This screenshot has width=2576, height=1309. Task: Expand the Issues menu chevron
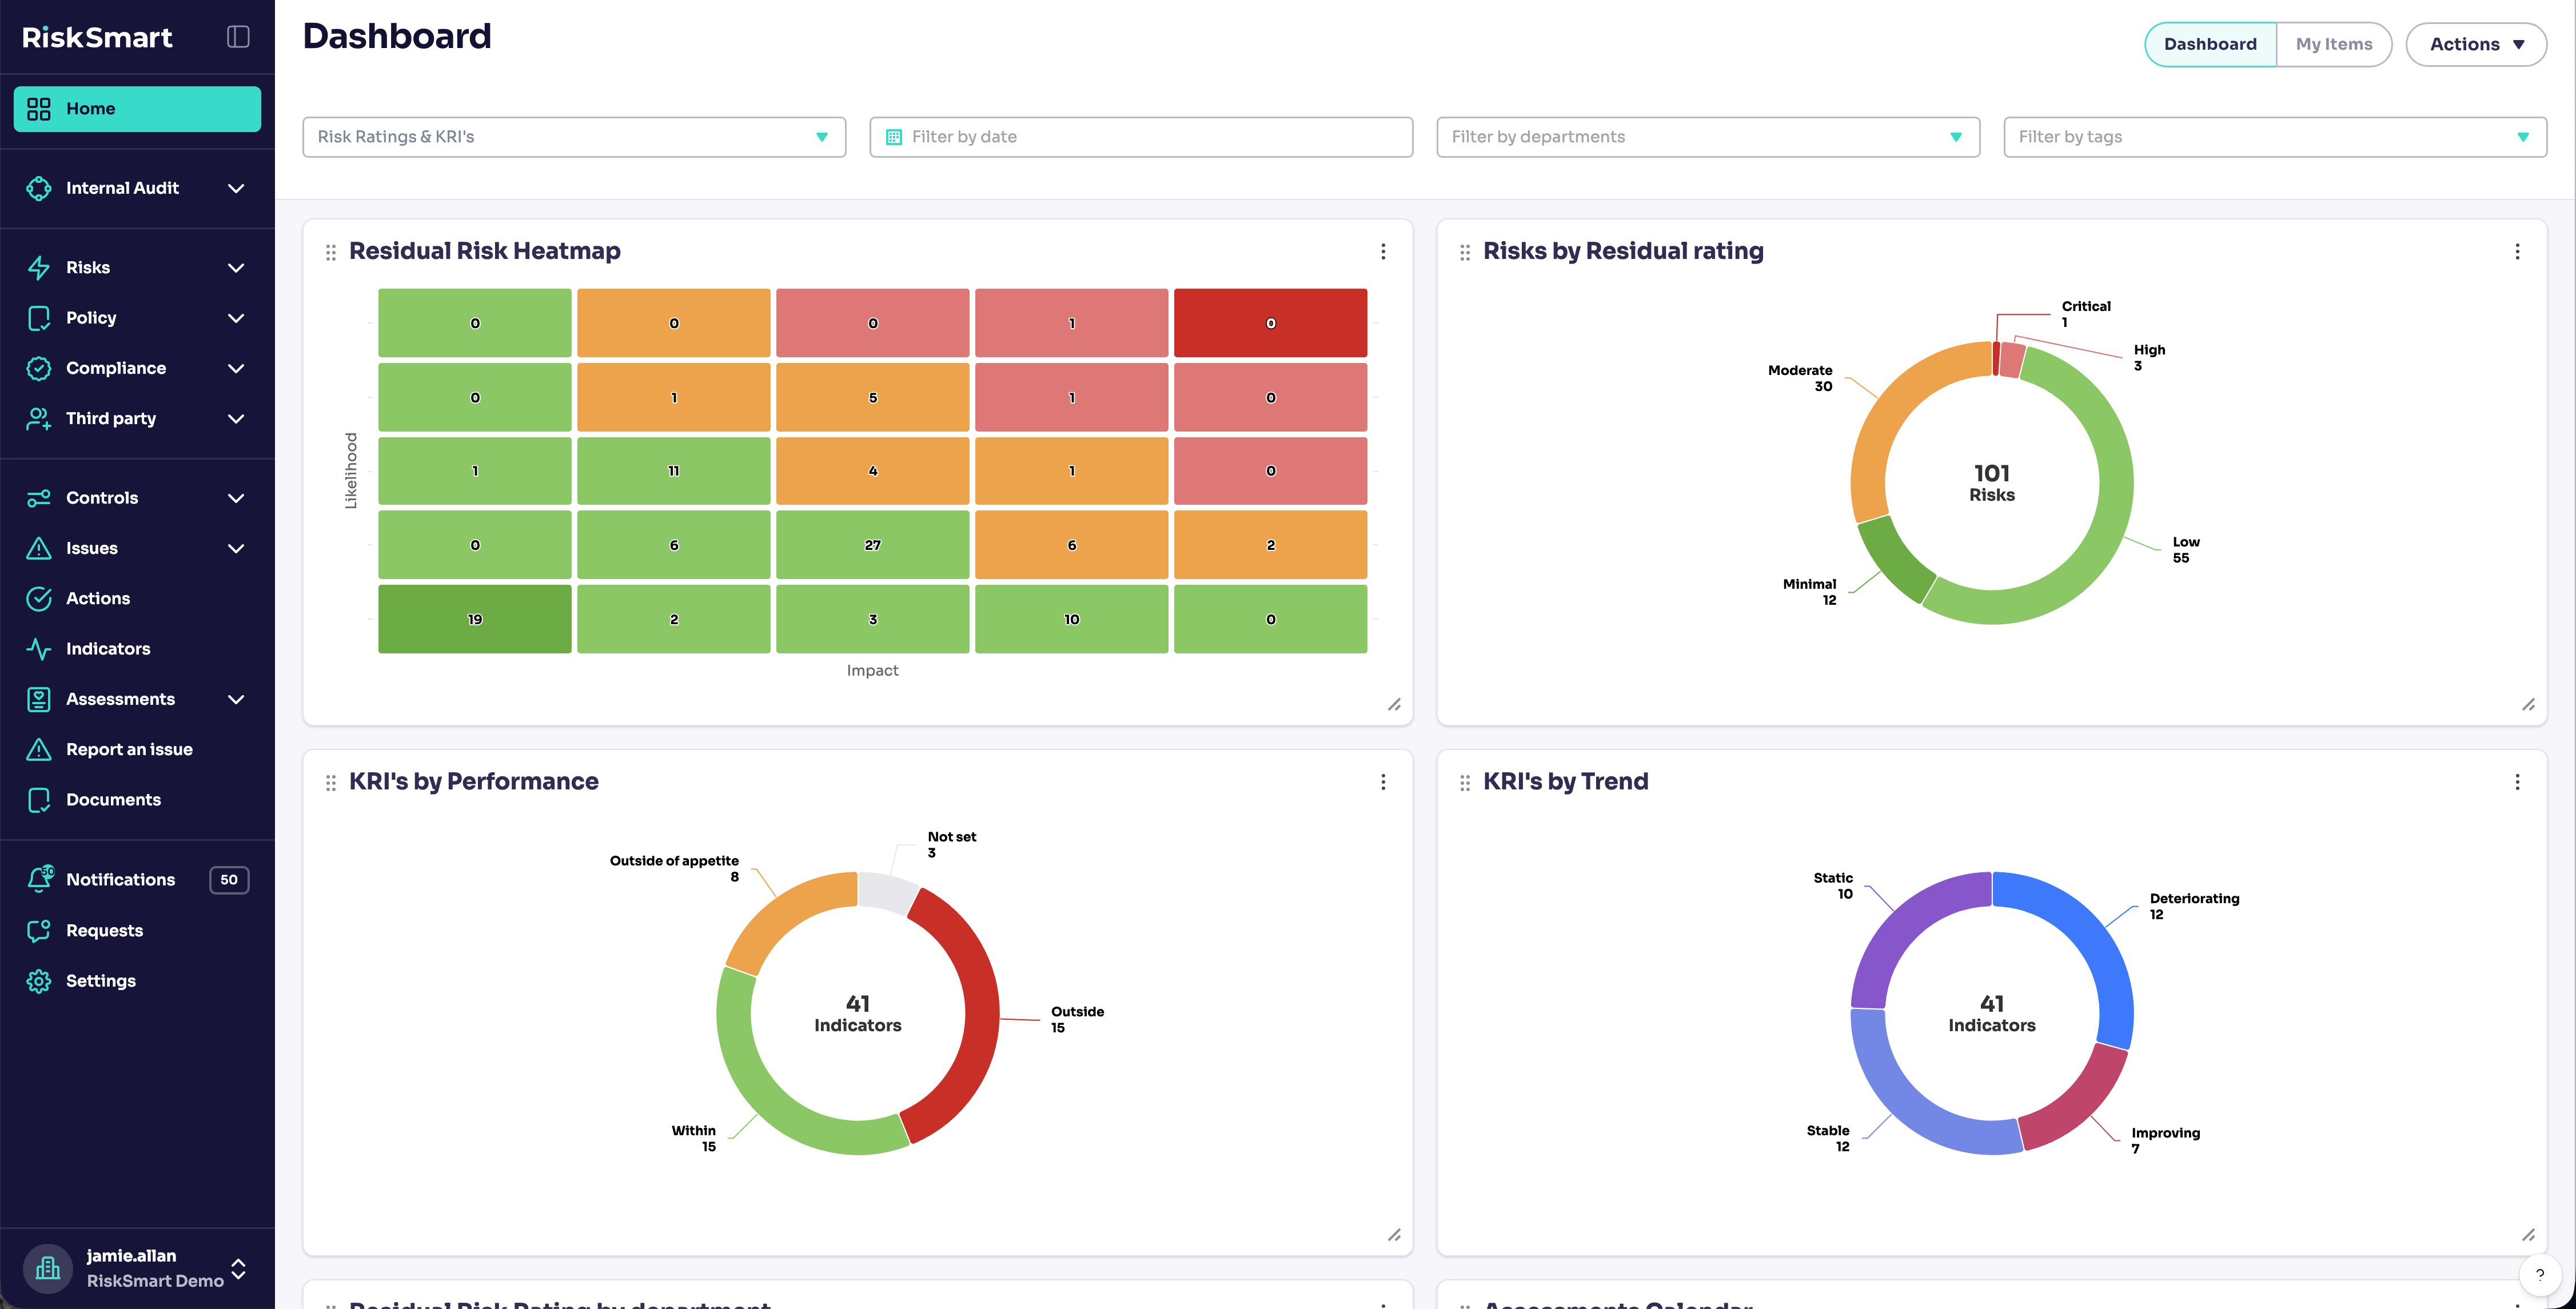(236, 548)
